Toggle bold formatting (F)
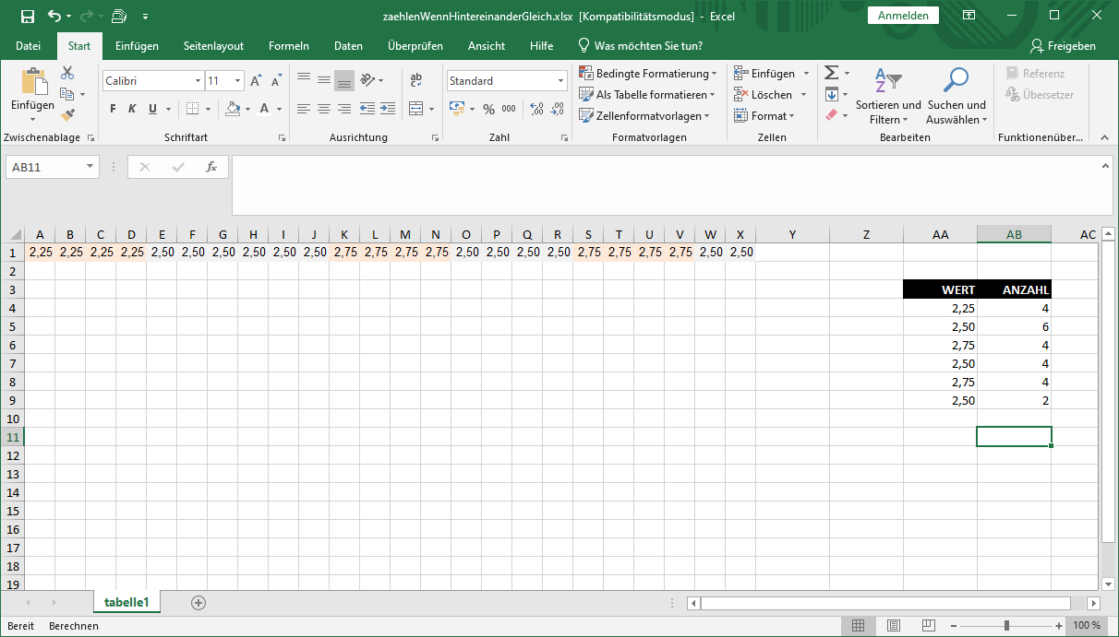The width and height of the screenshot is (1119, 637). click(x=113, y=109)
